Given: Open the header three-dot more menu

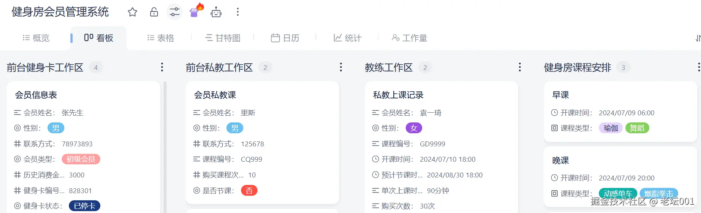Looking at the screenshot, I should [238, 12].
